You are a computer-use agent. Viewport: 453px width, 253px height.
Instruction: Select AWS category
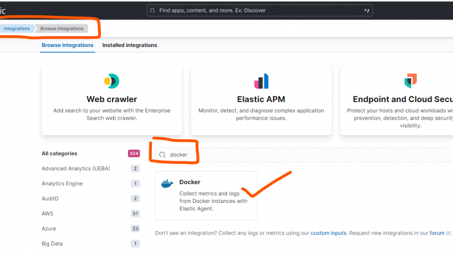47,213
